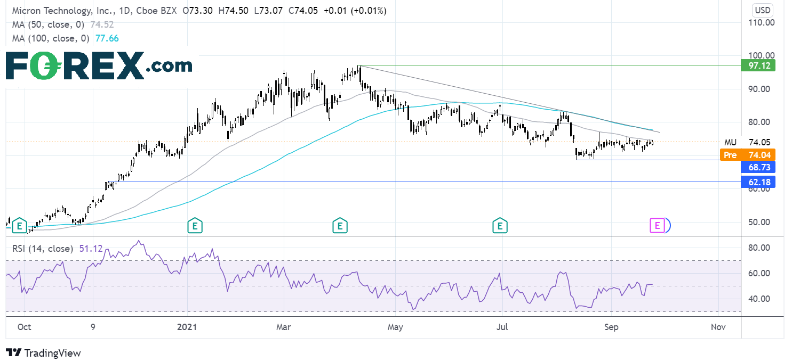Select the blue 62.18 price label
Viewport: 792px width, 362px height.
click(758, 182)
